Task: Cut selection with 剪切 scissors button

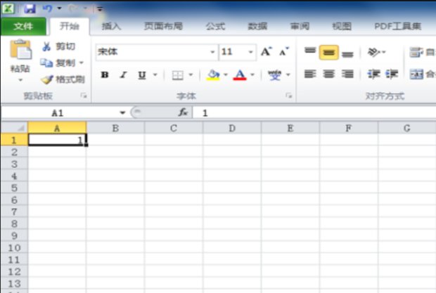Action: tap(58, 46)
